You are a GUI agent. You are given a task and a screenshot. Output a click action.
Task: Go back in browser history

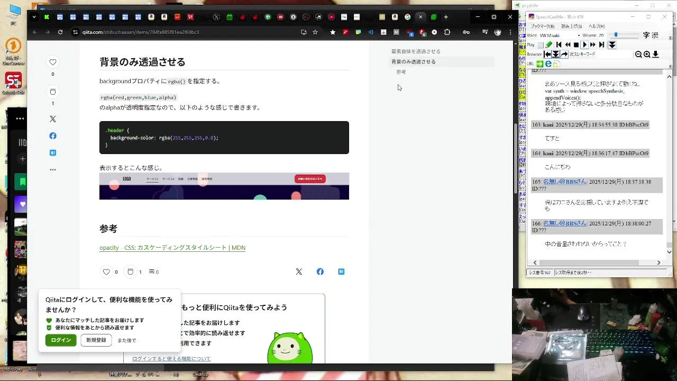click(x=35, y=32)
